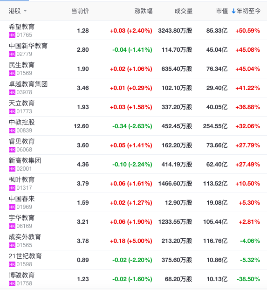
Task: Click the HK badge next to 02779
Action: coord(12,54)
